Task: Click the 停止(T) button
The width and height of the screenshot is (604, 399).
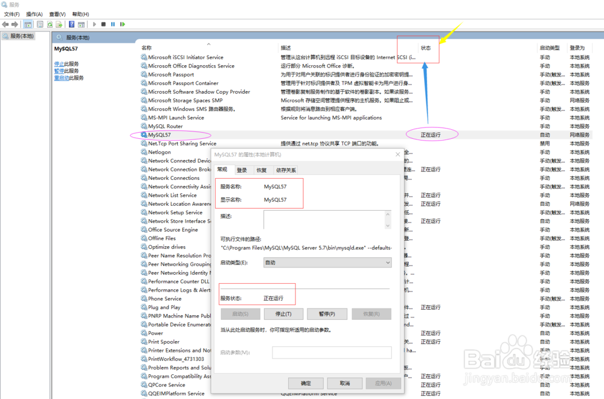Action: (283, 314)
